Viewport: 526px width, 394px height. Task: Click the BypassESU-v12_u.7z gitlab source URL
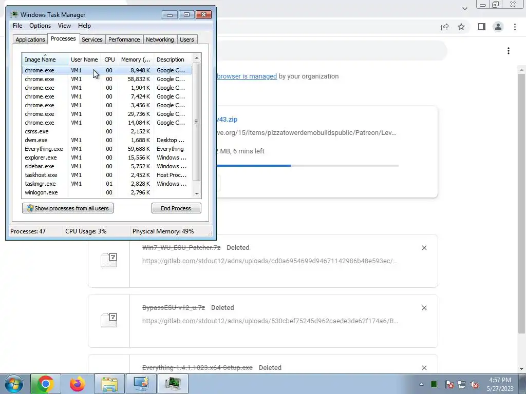[x=270, y=321]
